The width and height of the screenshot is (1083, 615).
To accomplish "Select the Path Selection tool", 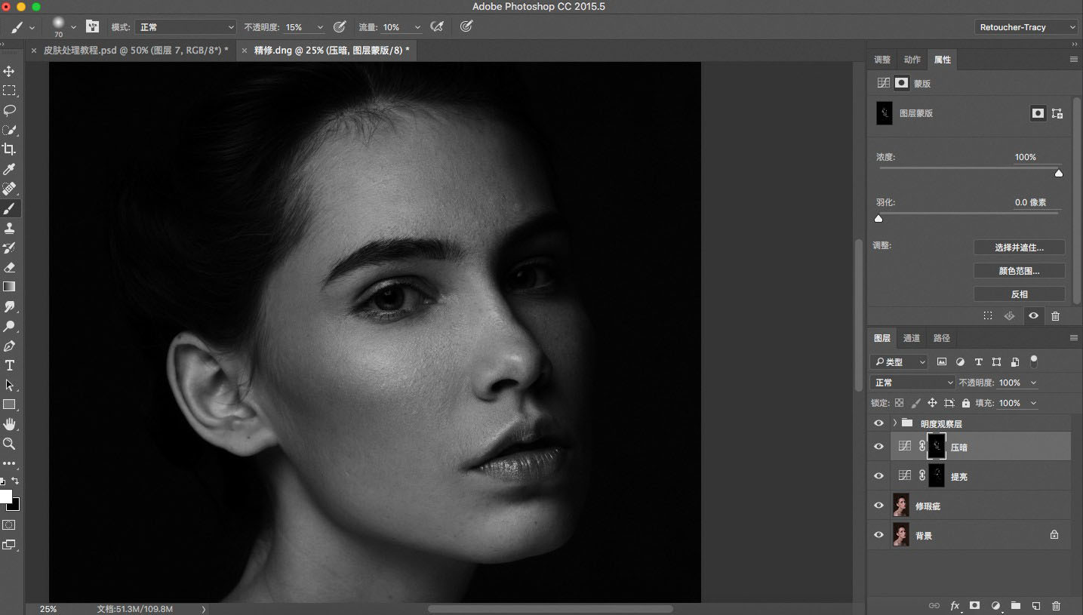I will (9, 385).
